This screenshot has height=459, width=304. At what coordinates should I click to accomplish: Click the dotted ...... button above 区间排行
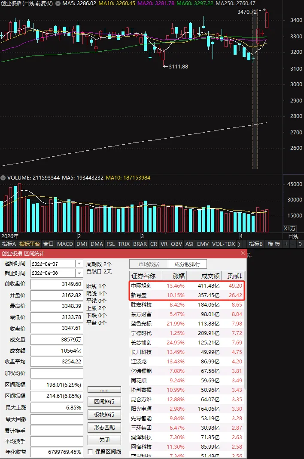pyautogui.click(x=104, y=390)
